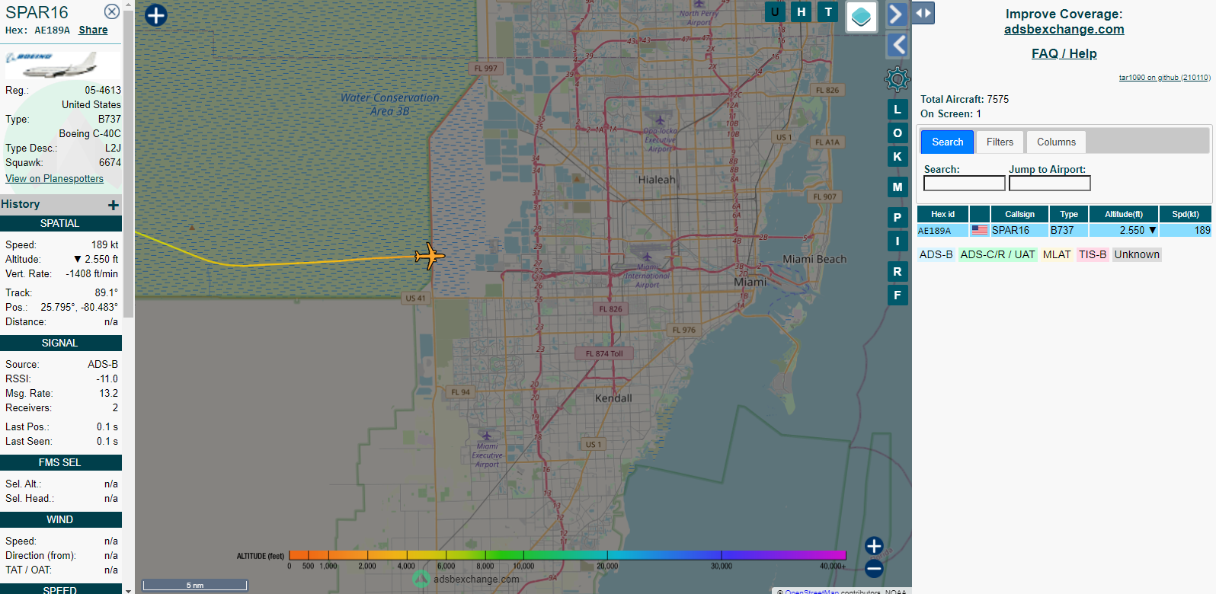
Task: Click the TIS-B legend label
Action: (x=1092, y=254)
